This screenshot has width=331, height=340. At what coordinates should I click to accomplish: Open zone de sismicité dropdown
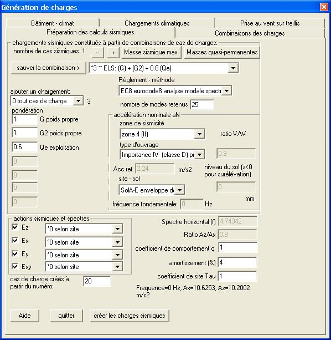tap(199, 134)
